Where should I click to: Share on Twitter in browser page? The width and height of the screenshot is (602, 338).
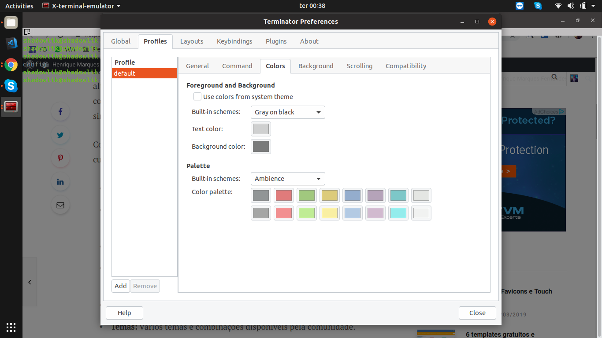pos(60,135)
